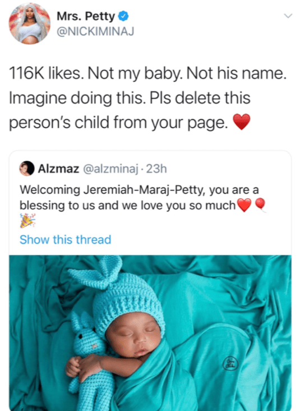
Task: Open Mrs. Petty's profile picture
Action: pyautogui.click(x=29, y=24)
